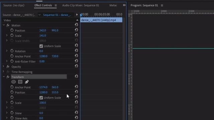Reset the Opacity effect

[77, 66]
